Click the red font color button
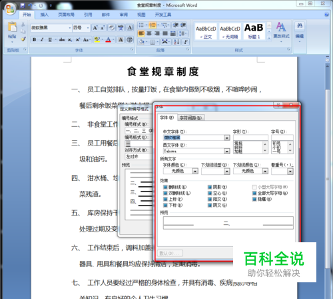This screenshot has height=299, width=333. tap(108, 39)
